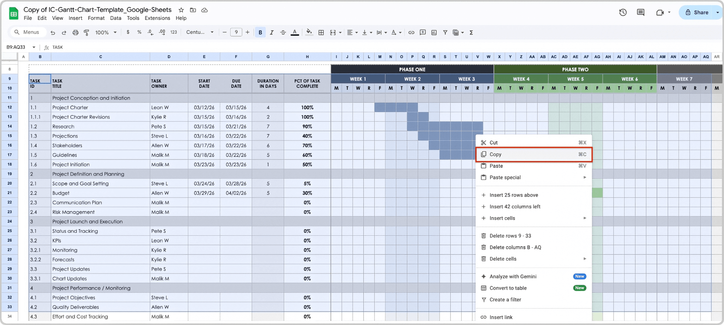Open the camera meeting dropdown
Viewport: 724px width, 325px height.
pos(669,12)
